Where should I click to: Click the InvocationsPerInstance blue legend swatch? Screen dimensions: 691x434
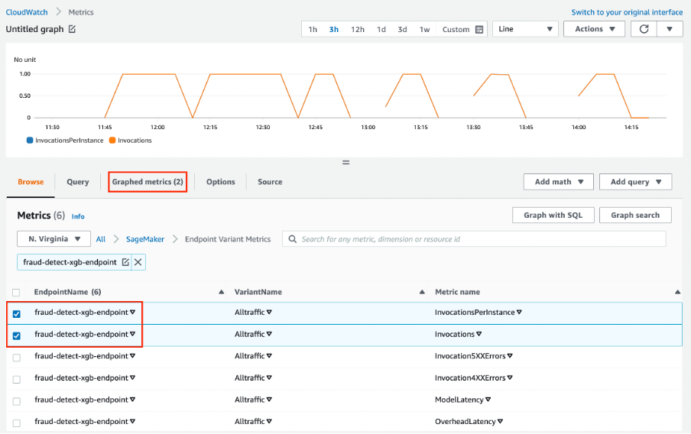pyautogui.click(x=30, y=141)
